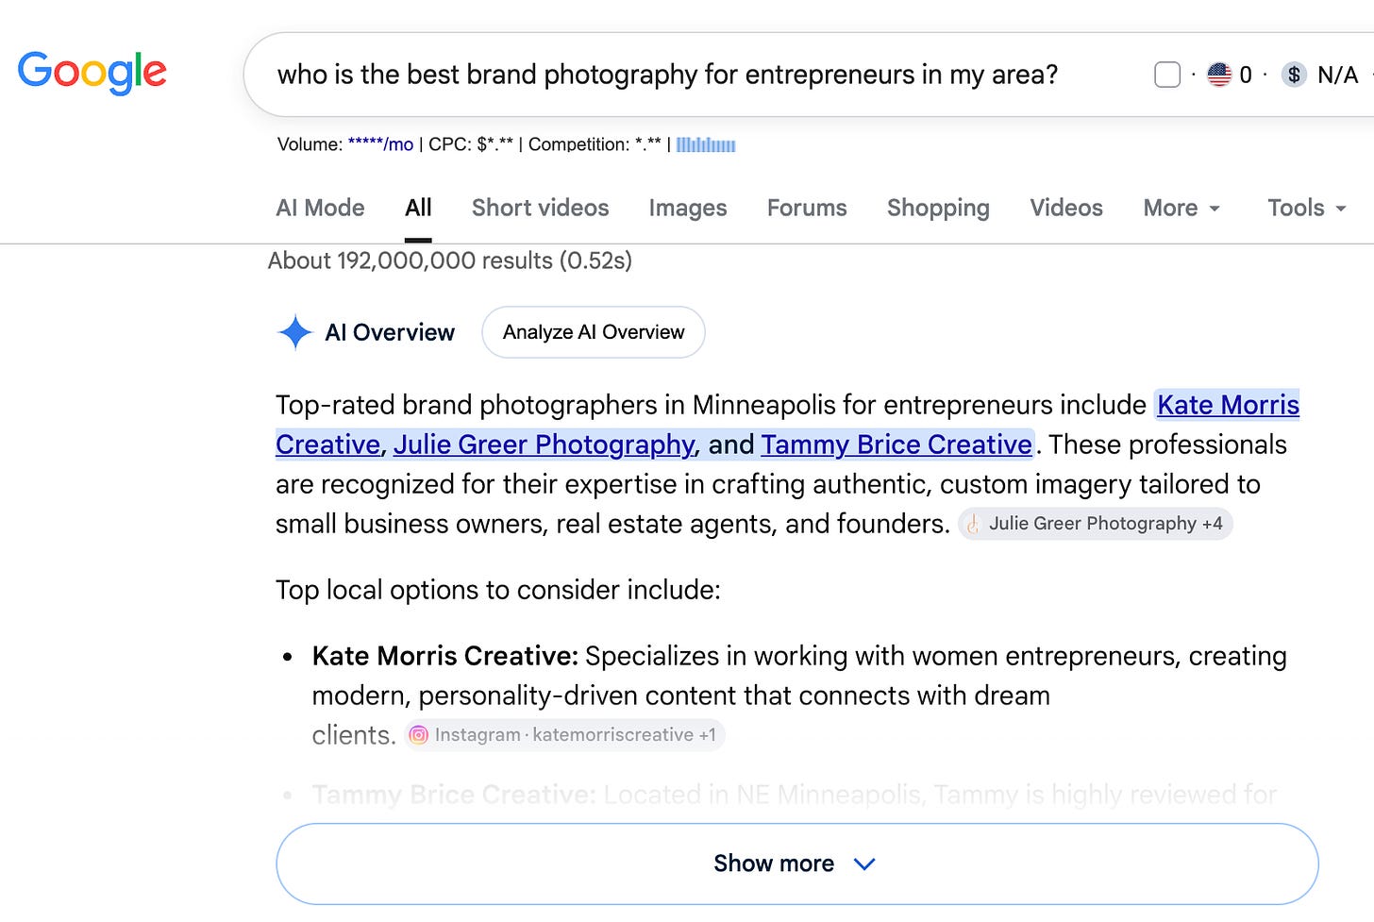Click the Julie Greer Photography +4 source chip

click(x=1095, y=524)
